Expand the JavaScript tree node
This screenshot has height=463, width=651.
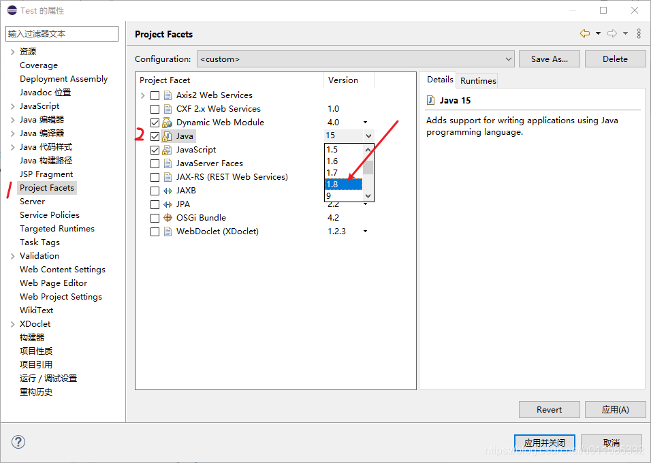point(12,106)
